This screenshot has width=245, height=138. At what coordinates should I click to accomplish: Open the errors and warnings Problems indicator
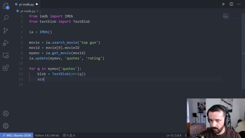click(69, 135)
